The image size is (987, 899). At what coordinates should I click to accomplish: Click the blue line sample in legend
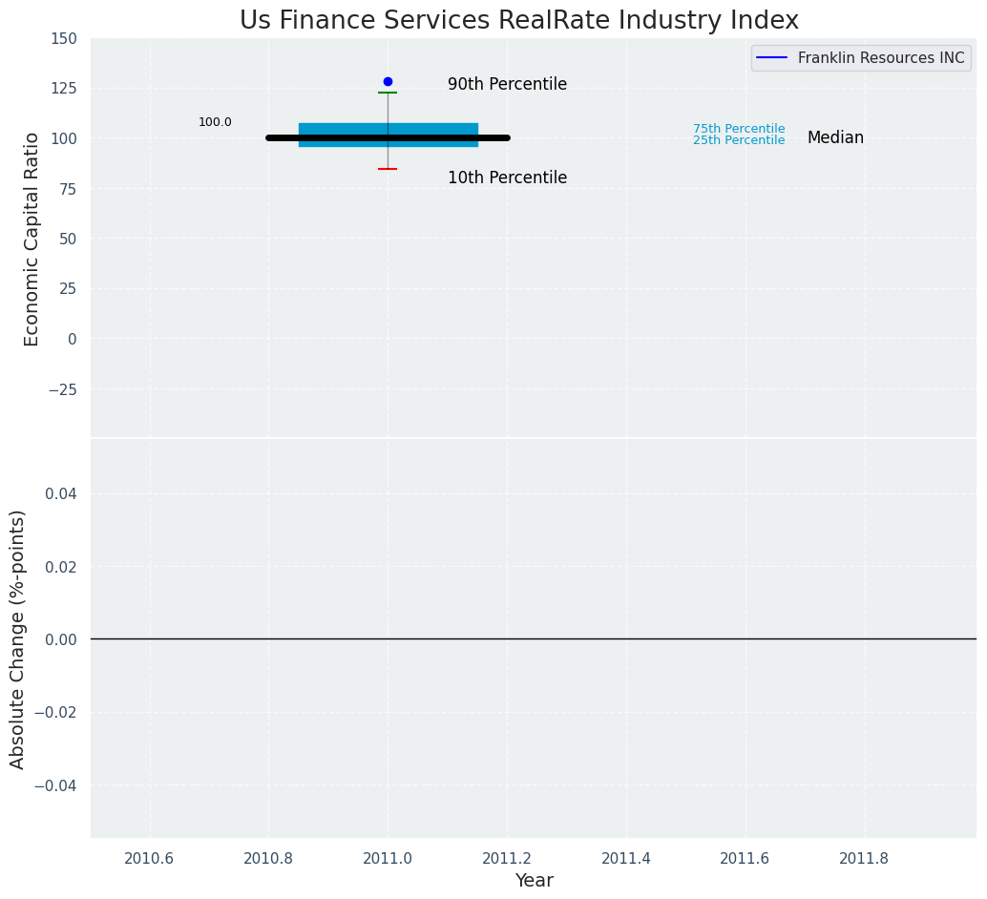pos(771,58)
